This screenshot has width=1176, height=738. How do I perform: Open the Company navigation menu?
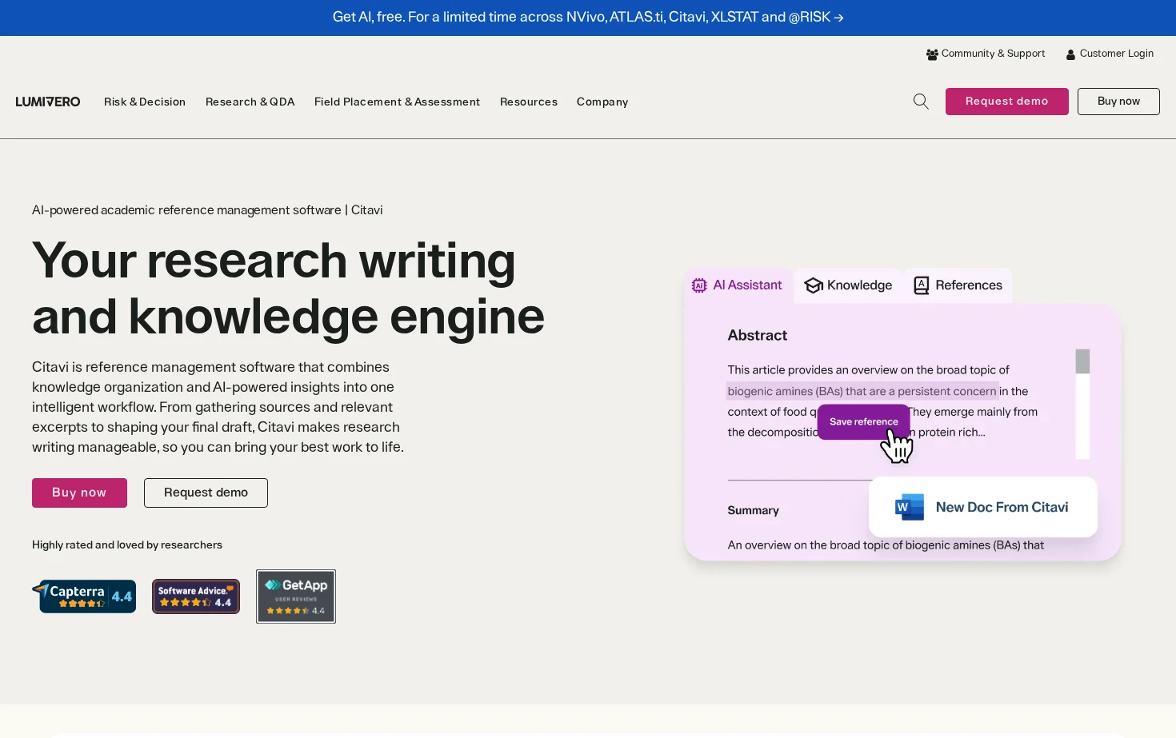602,102
